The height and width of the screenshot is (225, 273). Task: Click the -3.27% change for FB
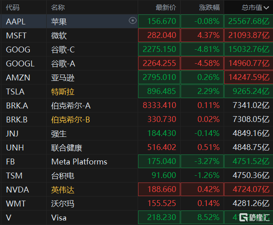pyautogui.click(x=207, y=161)
